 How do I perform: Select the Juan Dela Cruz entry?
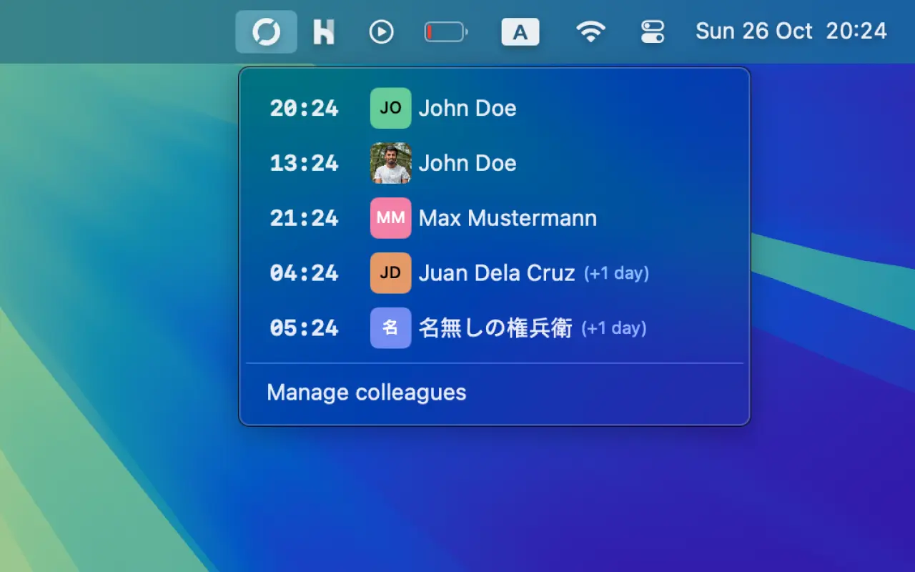(x=495, y=273)
